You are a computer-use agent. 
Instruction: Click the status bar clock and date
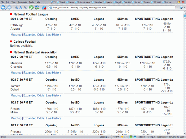(166, 137)
